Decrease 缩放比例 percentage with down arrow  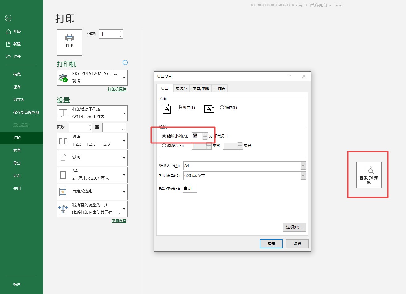[x=205, y=138]
